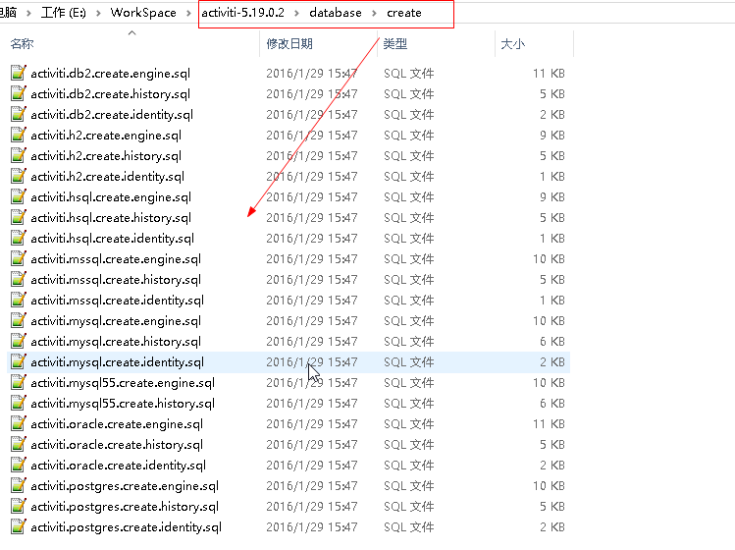
Task: Go to the database folder in the address bar
Action: pos(336,13)
